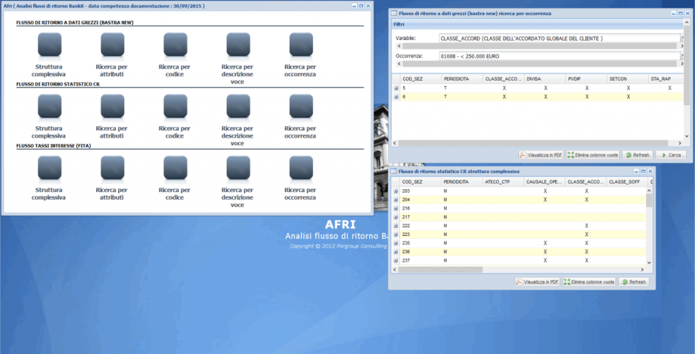Click Elimina colonne vuote in the CR struttura window
This screenshot has height=354, width=695.
pyautogui.click(x=589, y=281)
